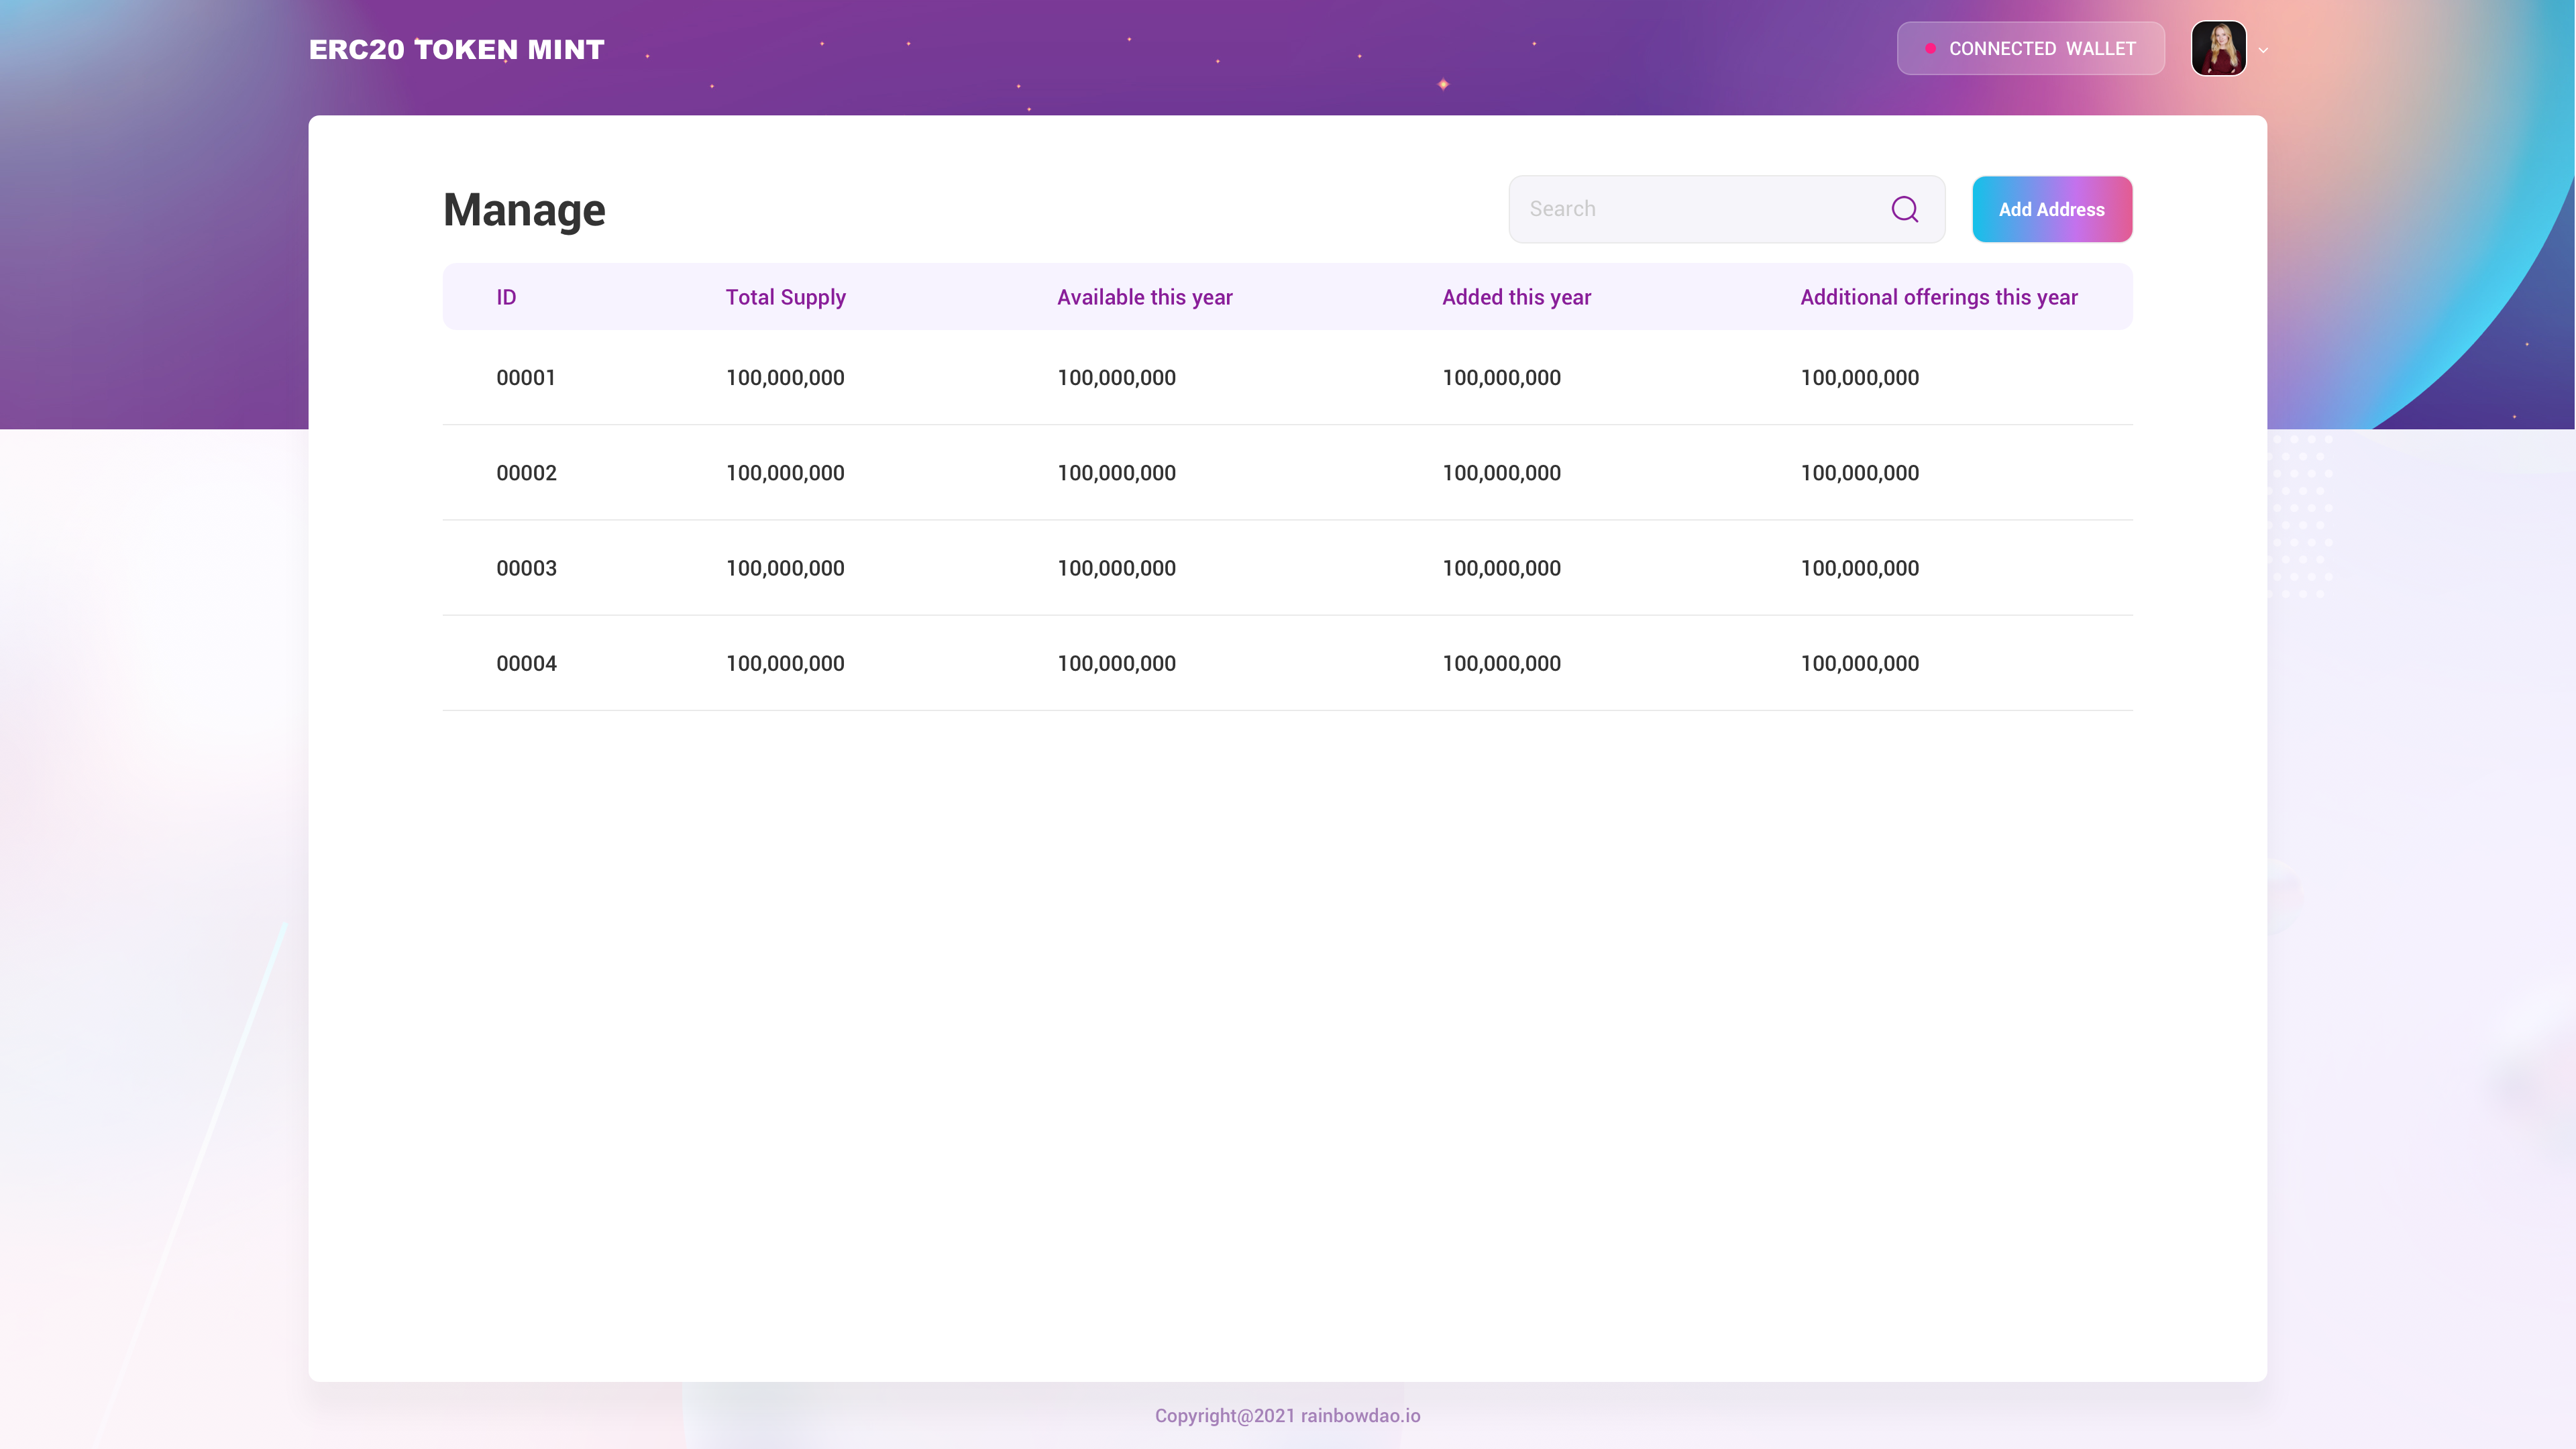Viewport: 2576px width, 1449px height.
Task: Click the Connected Wallet button
Action: (x=2030, y=48)
